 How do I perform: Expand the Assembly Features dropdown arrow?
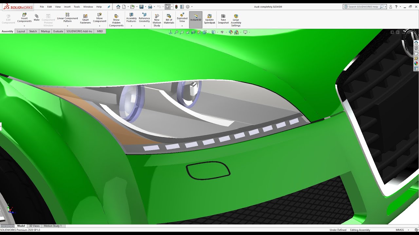coord(131,26)
